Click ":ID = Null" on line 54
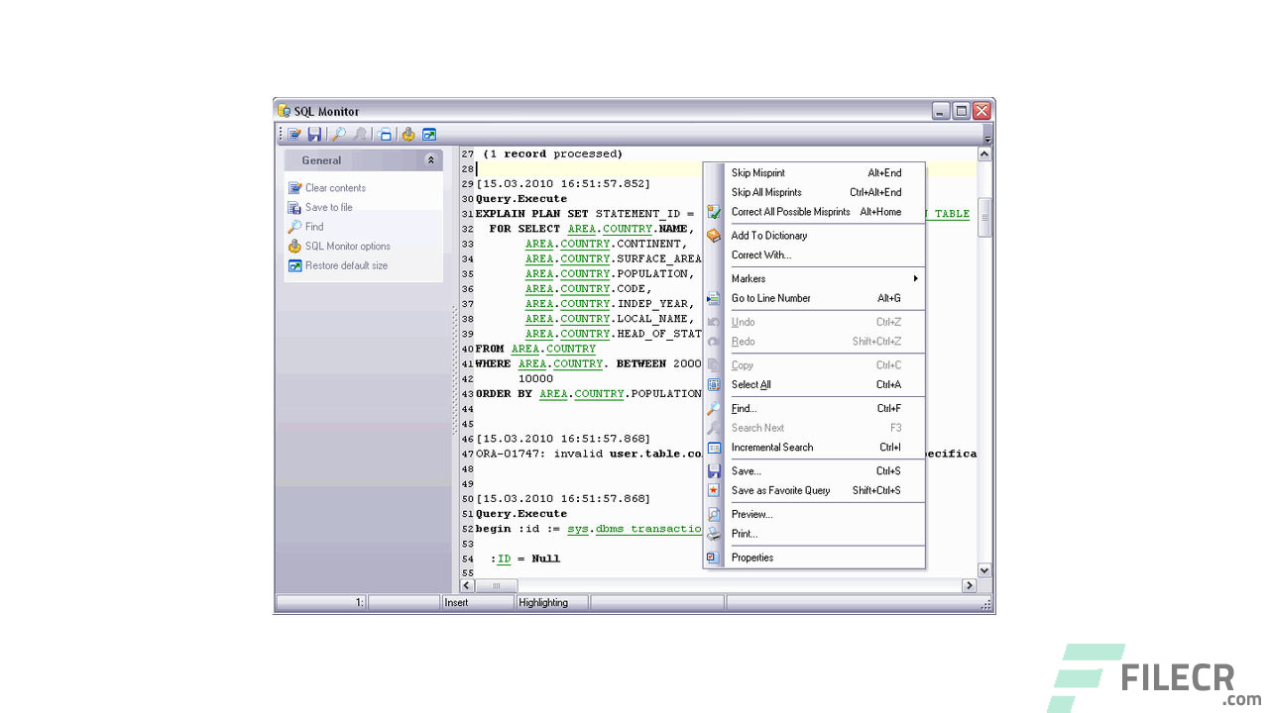Image resolution: width=1269 pixels, height=713 pixels. pyautogui.click(x=525, y=559)
